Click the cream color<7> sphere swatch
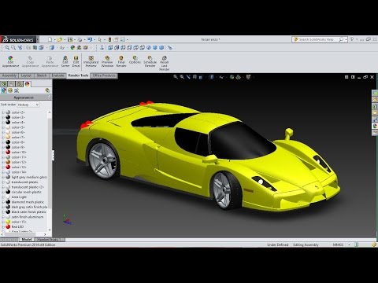378x283 pixels. coord(8,137)
